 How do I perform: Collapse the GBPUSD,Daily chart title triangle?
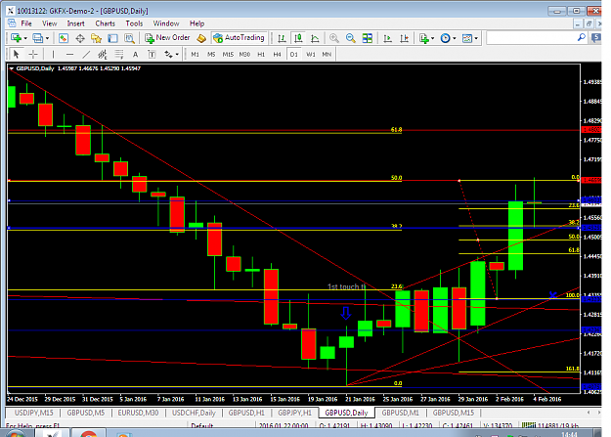(12, 68)
